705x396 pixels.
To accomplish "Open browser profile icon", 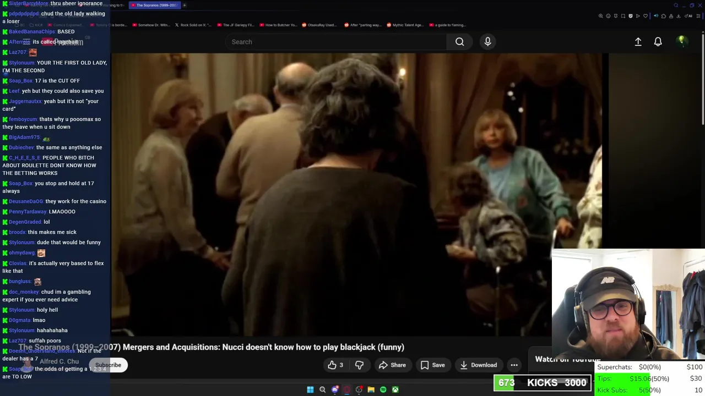I will coord(671,16).
